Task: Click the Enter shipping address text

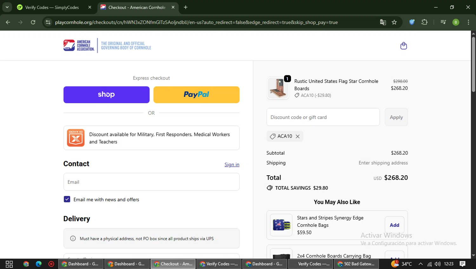Action: pyautogui.click(x=383, y=163)
